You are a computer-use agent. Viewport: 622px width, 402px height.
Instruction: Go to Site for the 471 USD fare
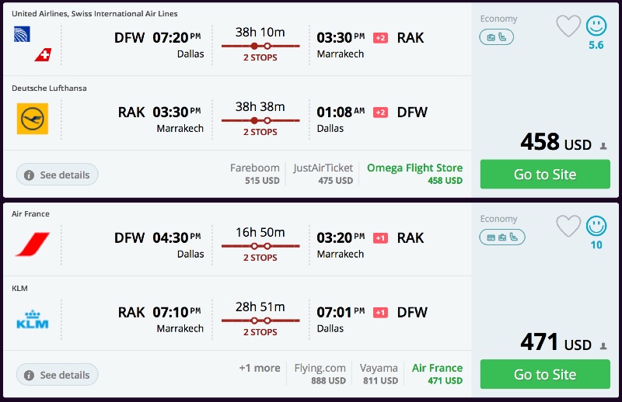coord(545,374)
